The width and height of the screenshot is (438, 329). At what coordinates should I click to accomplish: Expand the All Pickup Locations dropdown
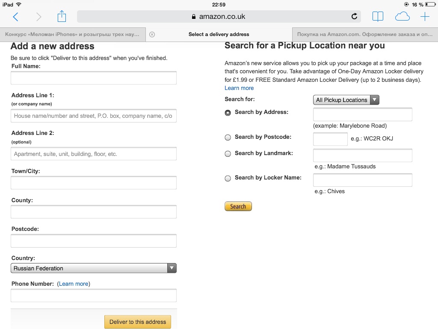coord(346,100)
